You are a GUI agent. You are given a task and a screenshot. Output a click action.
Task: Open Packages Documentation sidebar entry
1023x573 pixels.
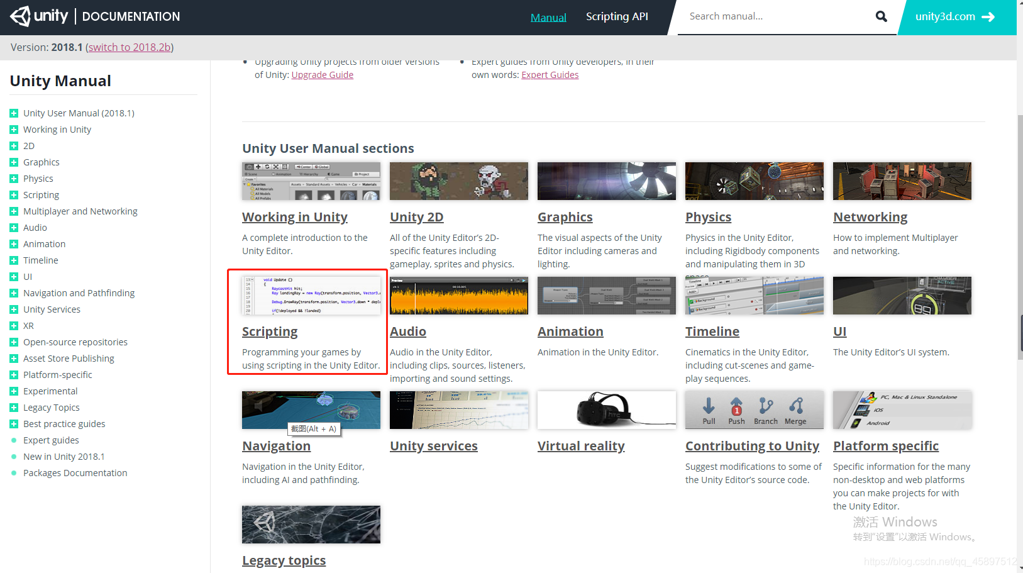pos(75,473)
